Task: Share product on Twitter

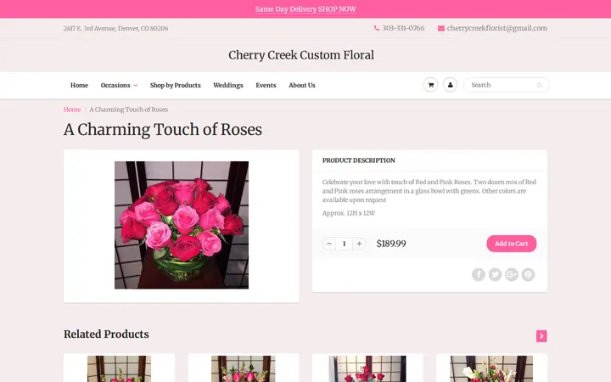Action: click(x=495, y=274)
